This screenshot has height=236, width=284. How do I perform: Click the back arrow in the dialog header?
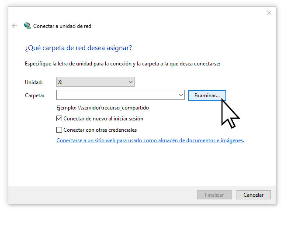(x=14, y=26)
